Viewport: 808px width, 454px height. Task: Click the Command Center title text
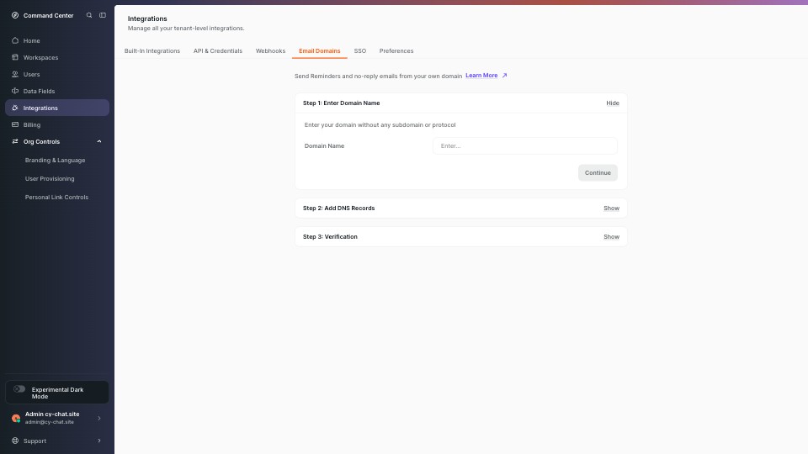click(49, 15)
